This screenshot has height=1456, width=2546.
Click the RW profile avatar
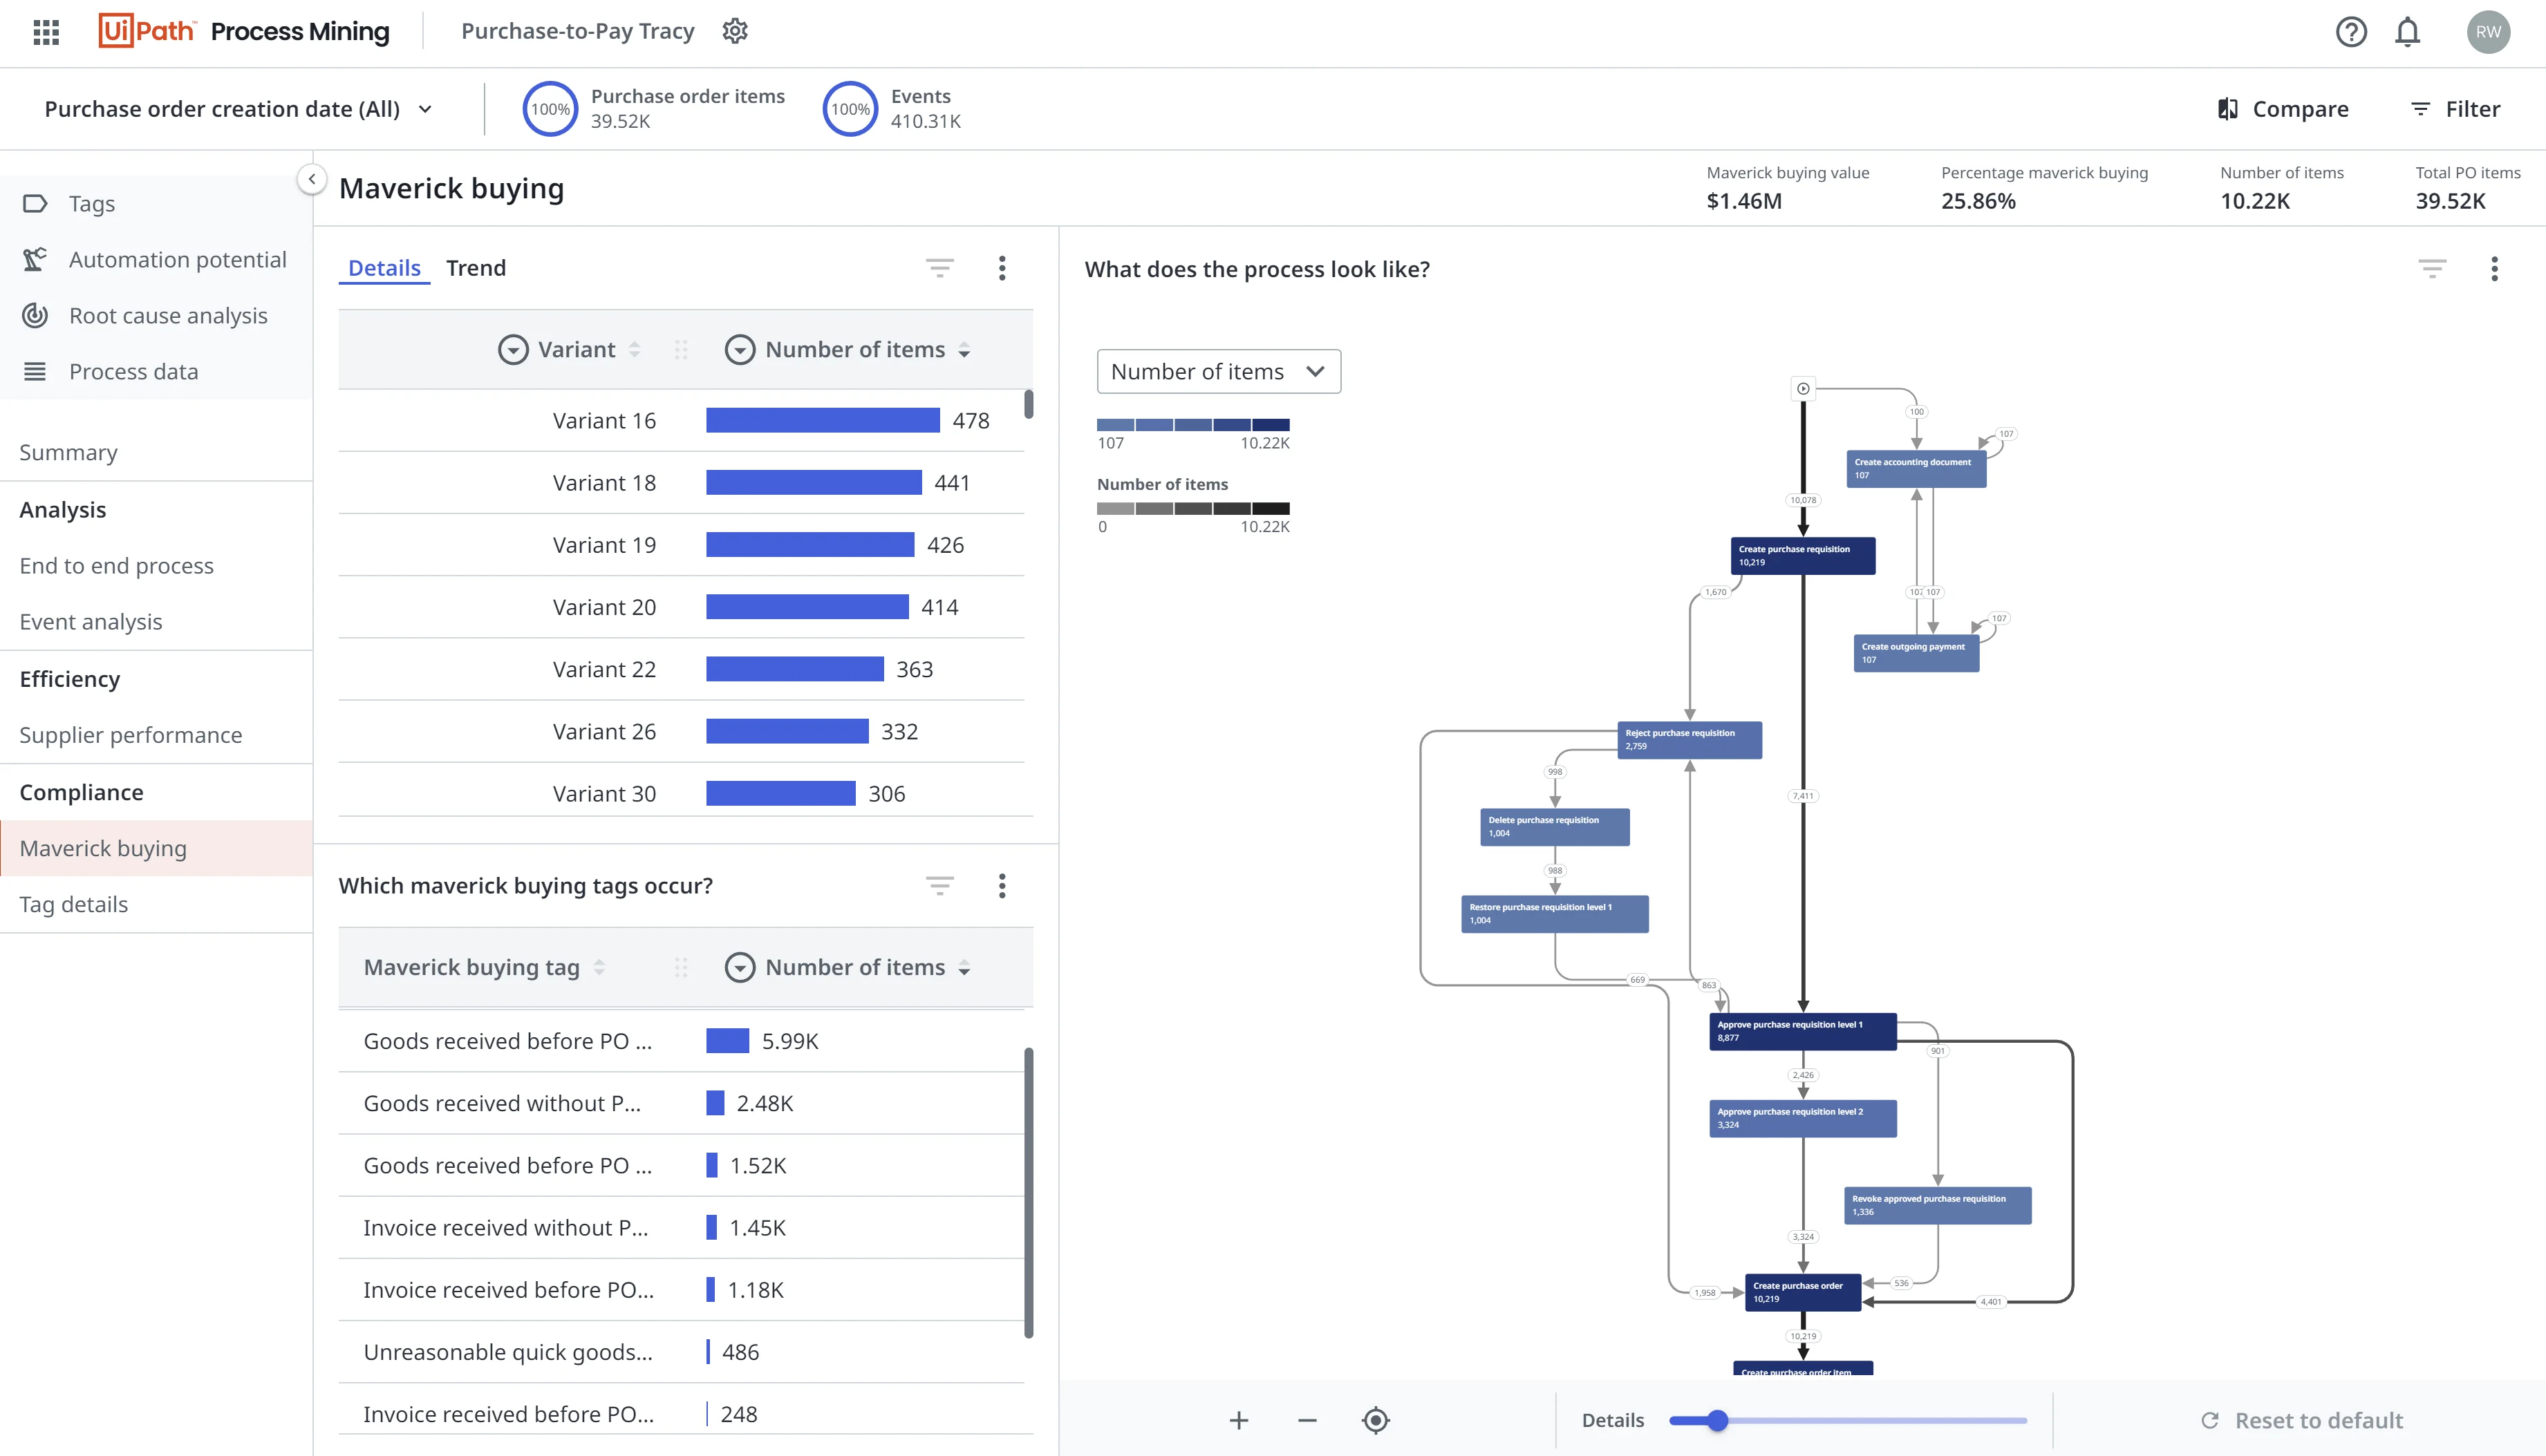click(x=2489, y=31)
